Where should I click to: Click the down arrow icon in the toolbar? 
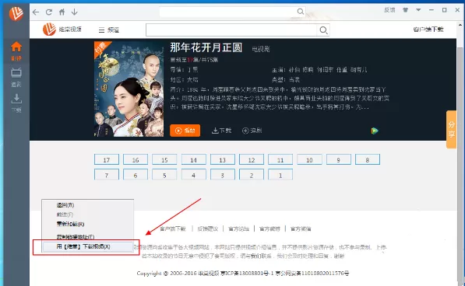(x=75, y=12)
